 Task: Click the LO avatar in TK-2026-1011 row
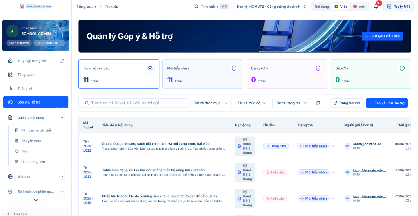[x=347, y=172]
